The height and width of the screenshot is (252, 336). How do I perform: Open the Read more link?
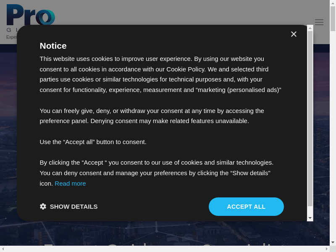[x=70, y=184]
